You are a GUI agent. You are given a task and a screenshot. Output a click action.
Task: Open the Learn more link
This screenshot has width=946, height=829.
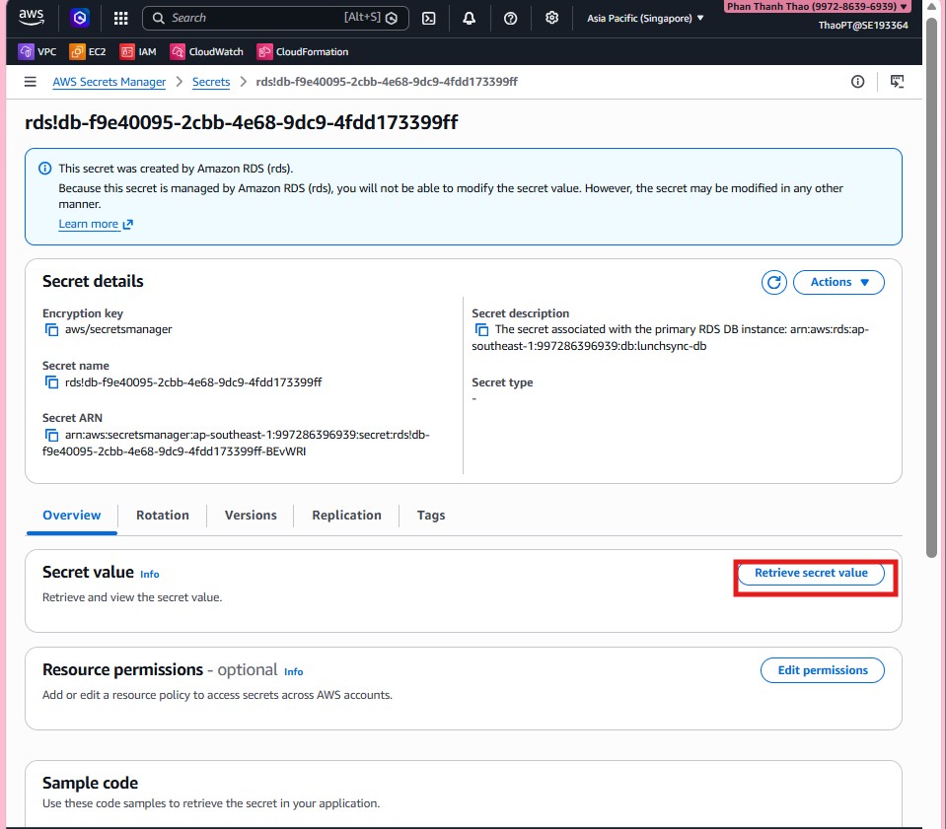[x=95, y=224]
